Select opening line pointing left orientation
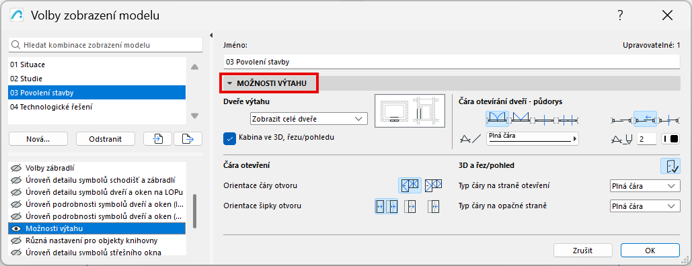This screenshot has height=266, width=692. 410,185
